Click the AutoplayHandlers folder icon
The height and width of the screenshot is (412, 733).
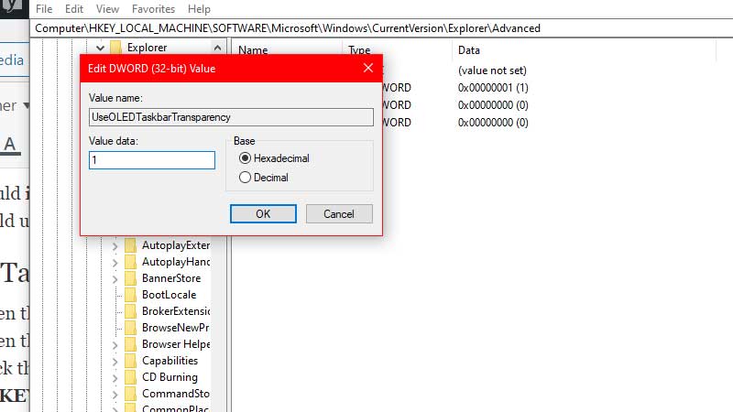[131, 262]
